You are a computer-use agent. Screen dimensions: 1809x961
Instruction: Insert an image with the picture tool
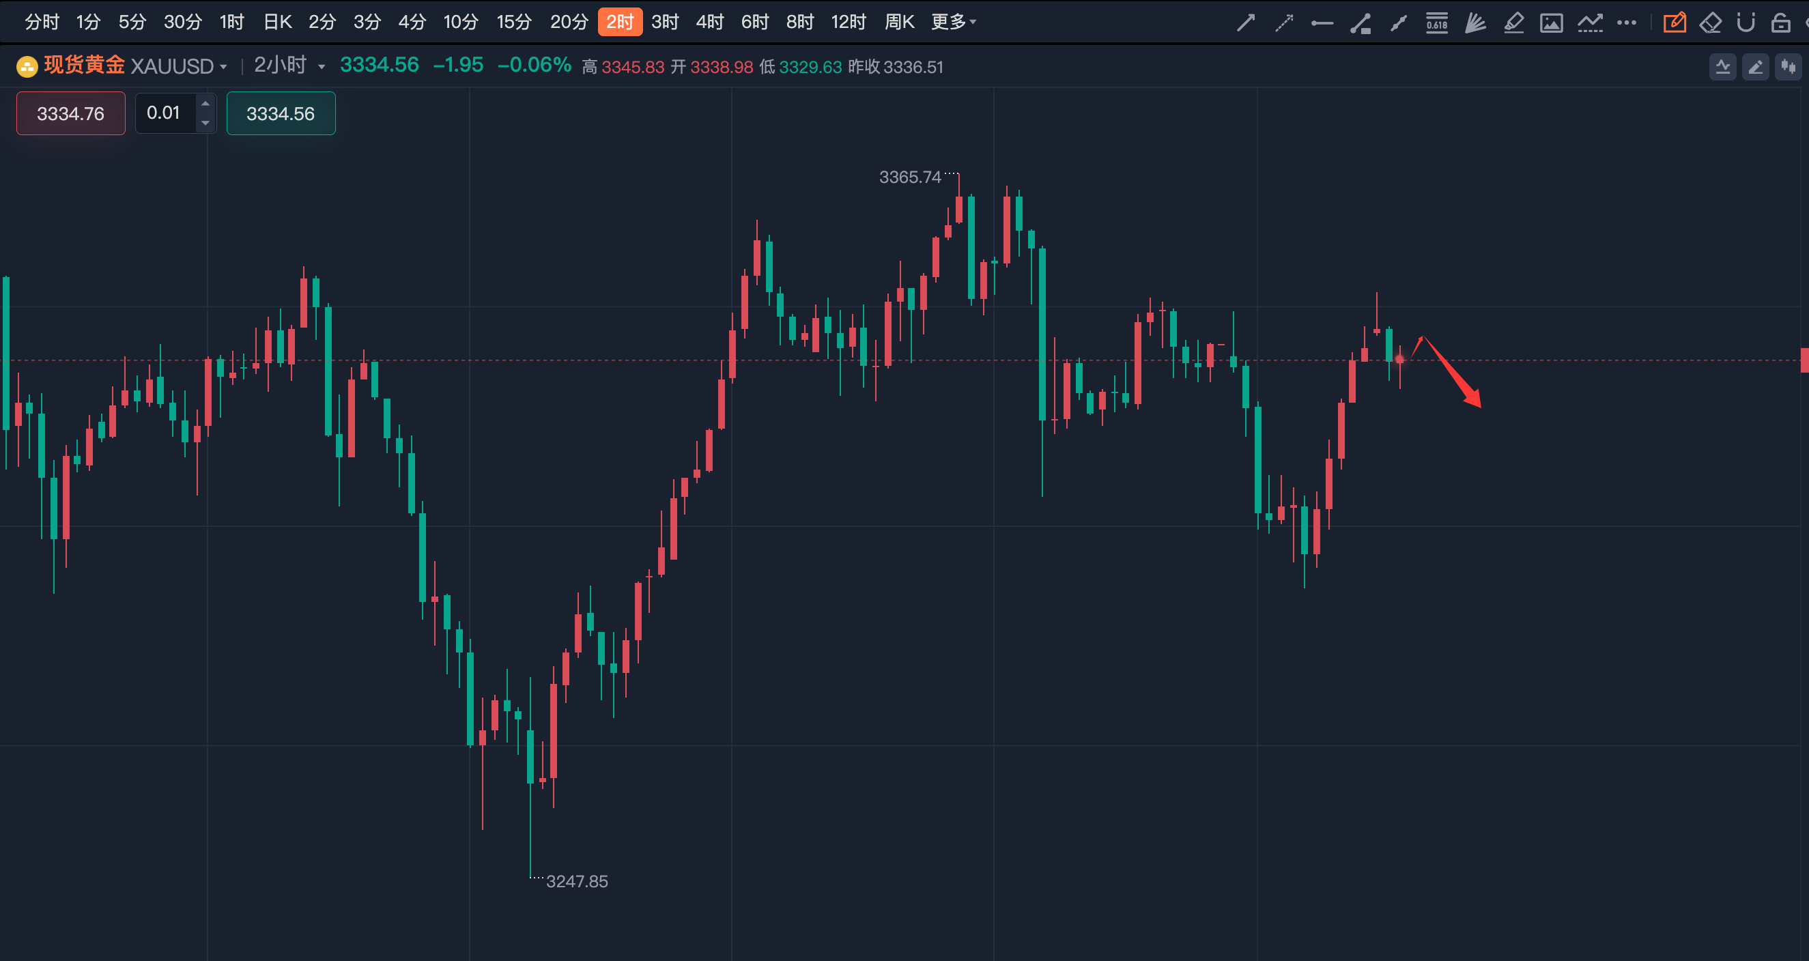pyautogui.click(x=1551, y=23)
